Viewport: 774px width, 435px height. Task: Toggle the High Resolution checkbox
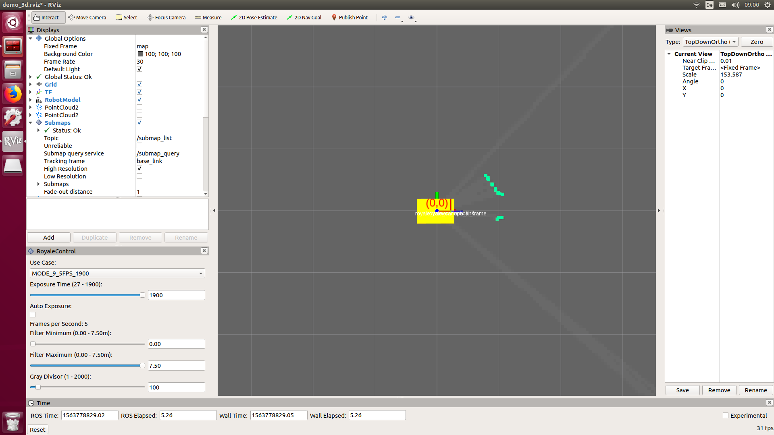point(139,168)
